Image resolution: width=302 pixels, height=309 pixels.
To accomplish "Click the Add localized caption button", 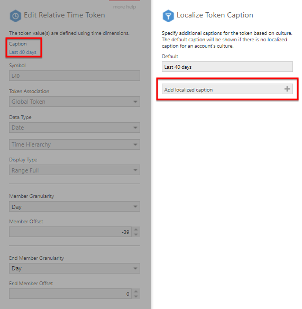I will tap(227, 89).
